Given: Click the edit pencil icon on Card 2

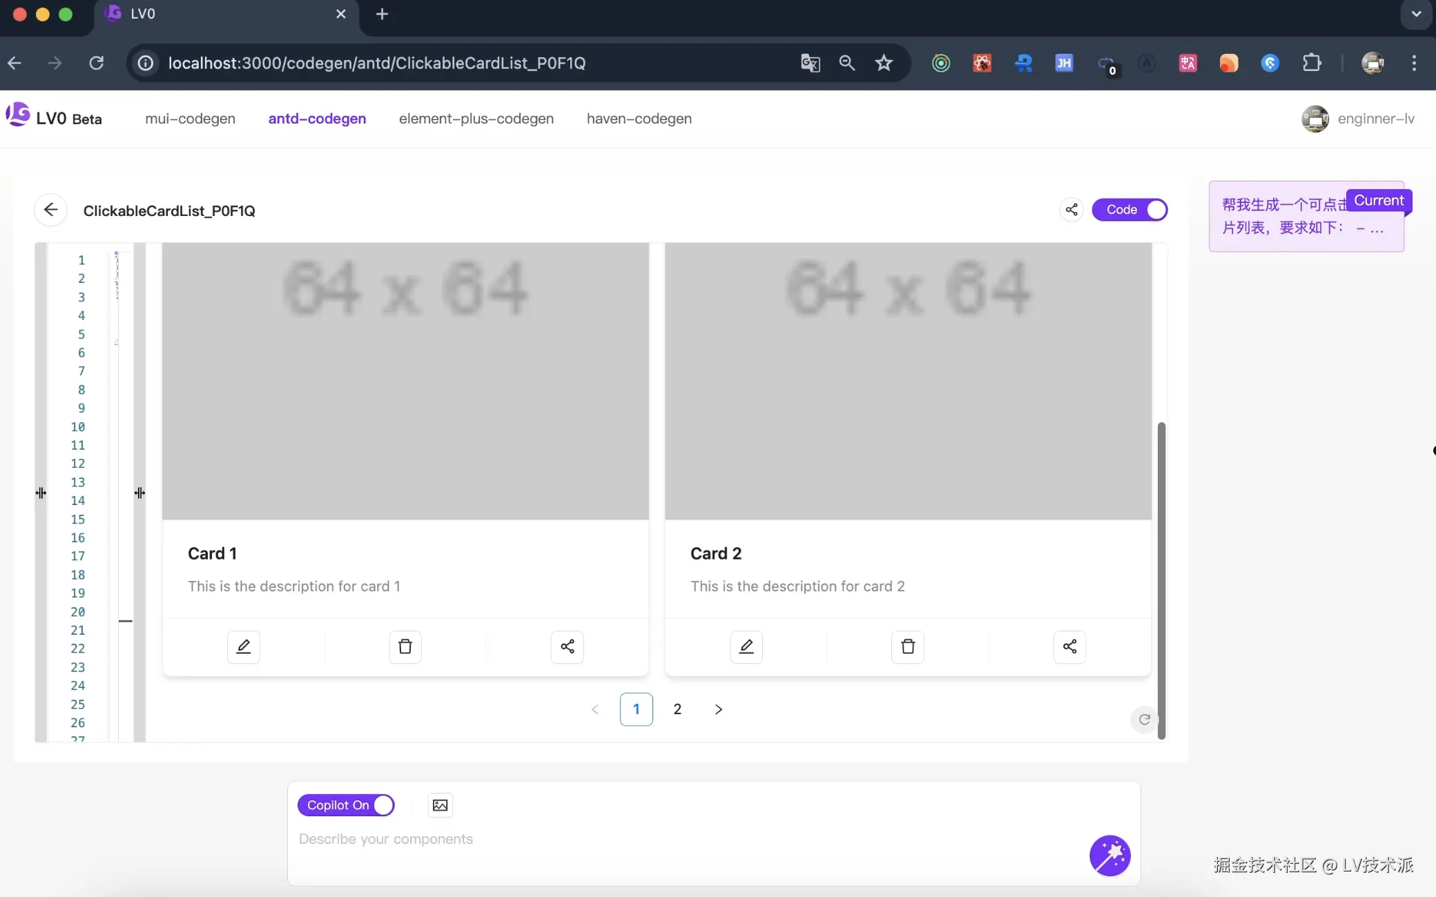Looking at the screenshot, I should point(746,647).
